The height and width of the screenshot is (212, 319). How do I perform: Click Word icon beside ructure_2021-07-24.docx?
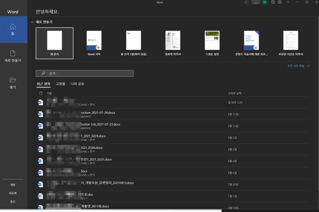[x=40, y=114]
